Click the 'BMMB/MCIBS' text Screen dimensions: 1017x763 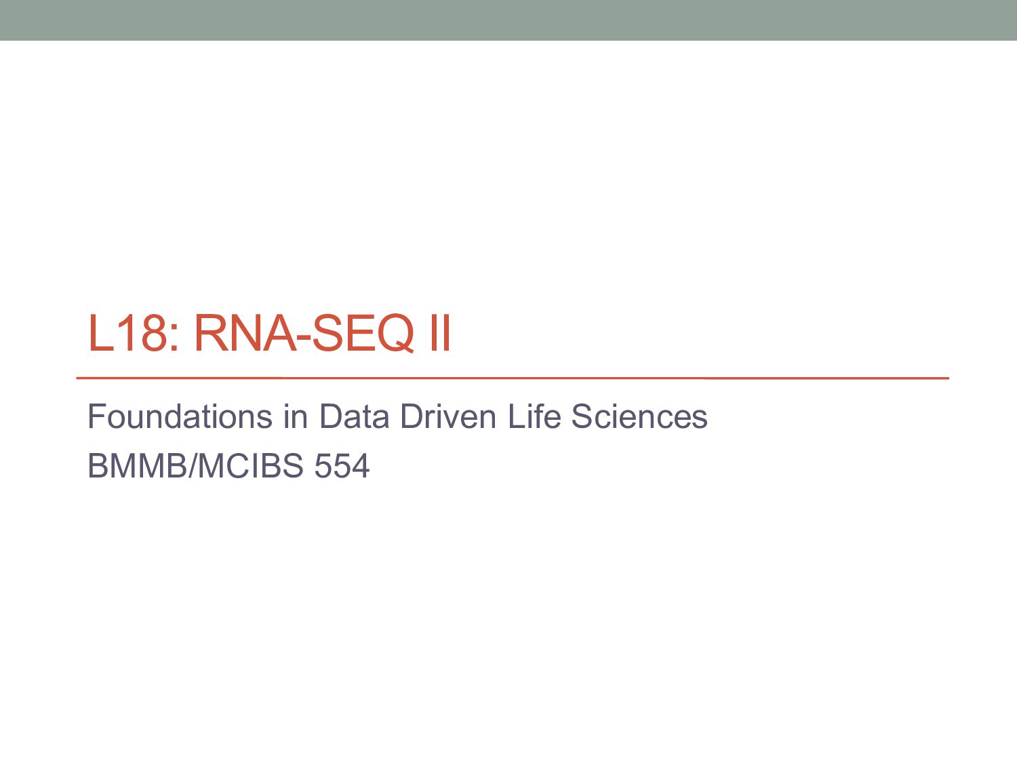196,466
